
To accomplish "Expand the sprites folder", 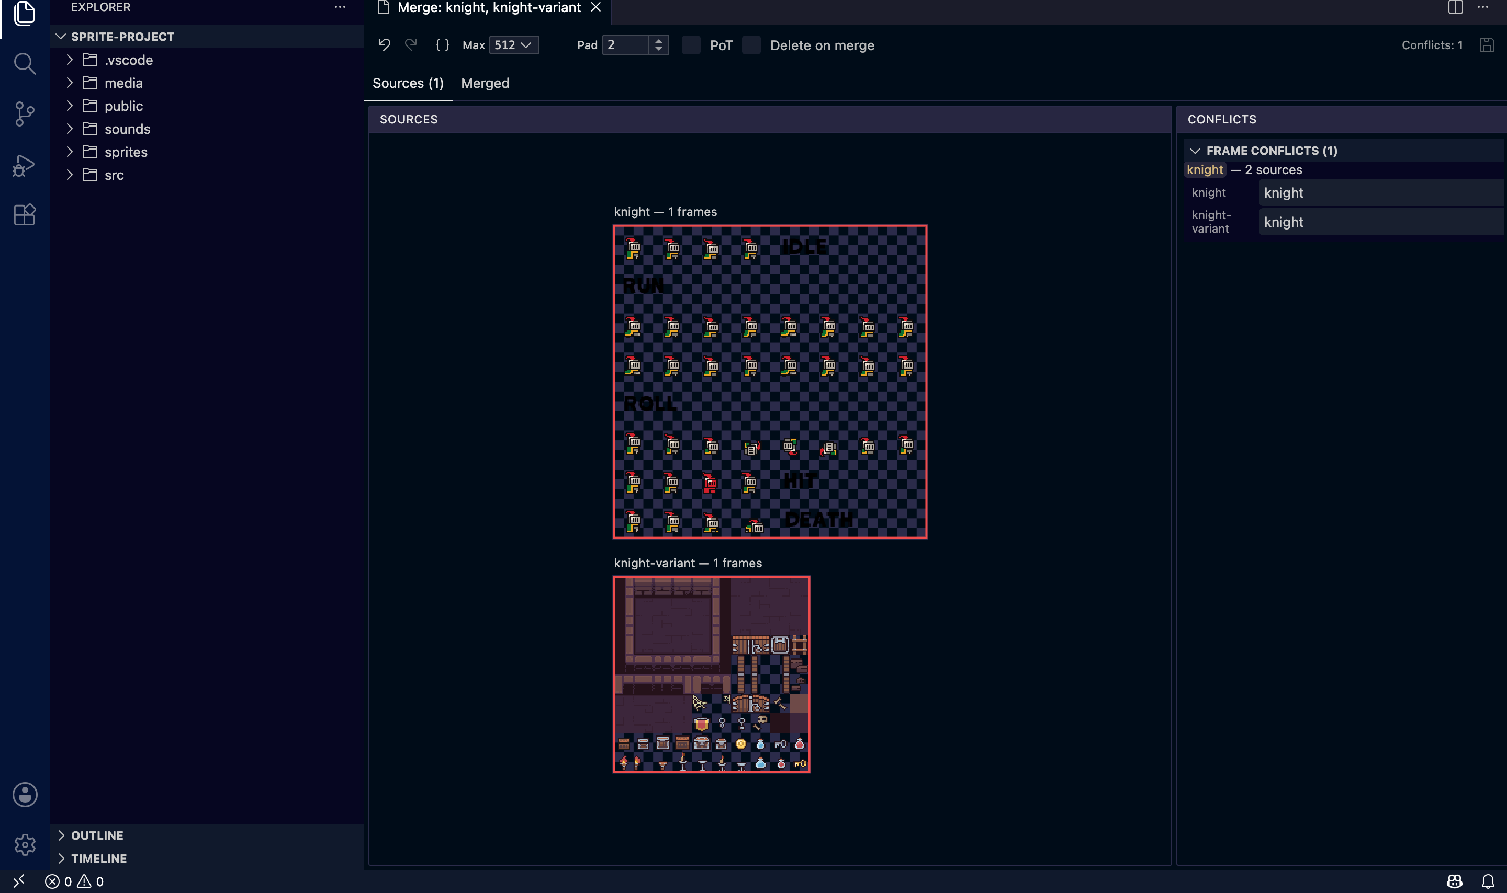I will (69, 152).
